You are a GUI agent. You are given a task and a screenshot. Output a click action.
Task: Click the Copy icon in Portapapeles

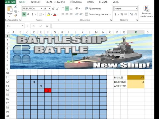(x=16, y=11)
